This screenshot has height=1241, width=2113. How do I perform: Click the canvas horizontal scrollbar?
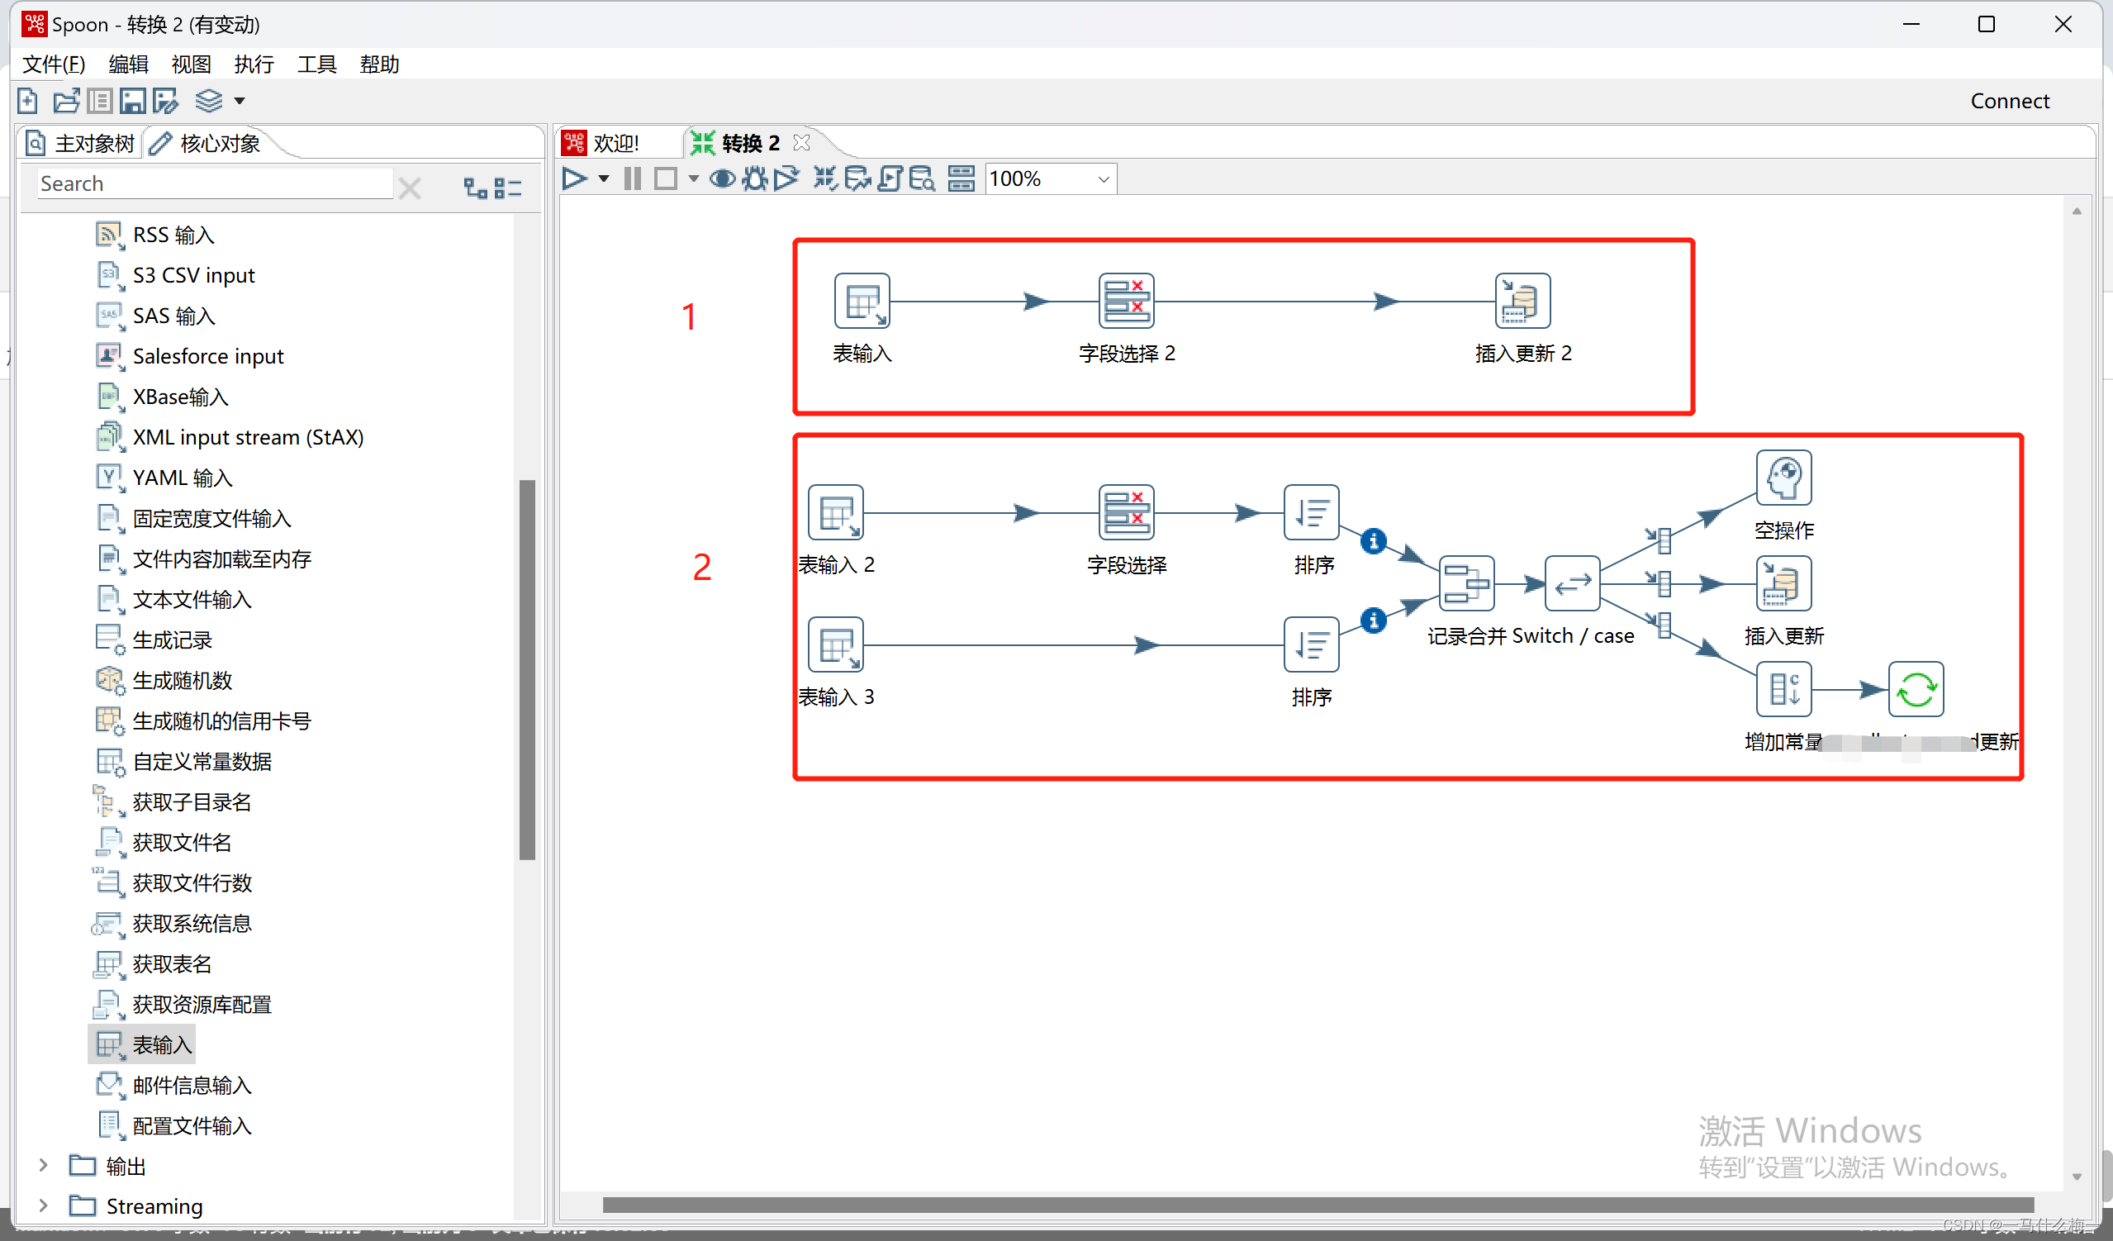tap(1318, 1205)
